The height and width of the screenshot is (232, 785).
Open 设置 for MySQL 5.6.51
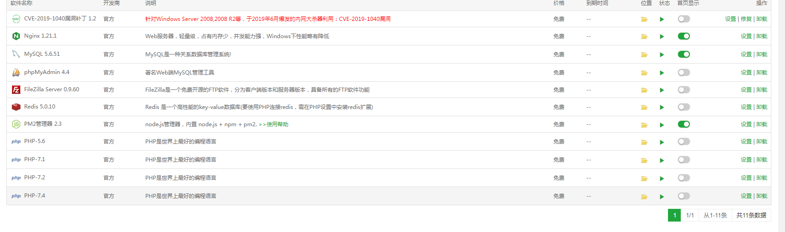click(746, 54)
